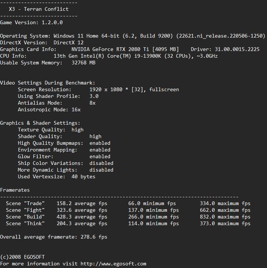Click the '114.0 minimum fps' value
The width and height of the screenshot is (267, 268).
[154, 224]
